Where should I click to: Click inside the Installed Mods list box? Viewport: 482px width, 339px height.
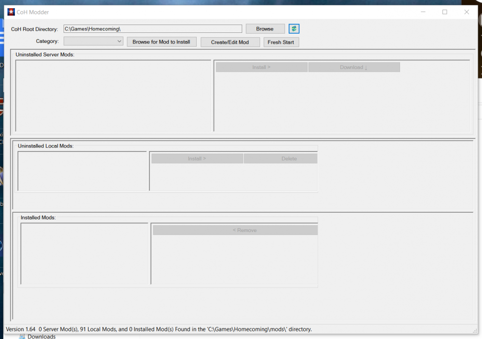[x=84, y=254]
